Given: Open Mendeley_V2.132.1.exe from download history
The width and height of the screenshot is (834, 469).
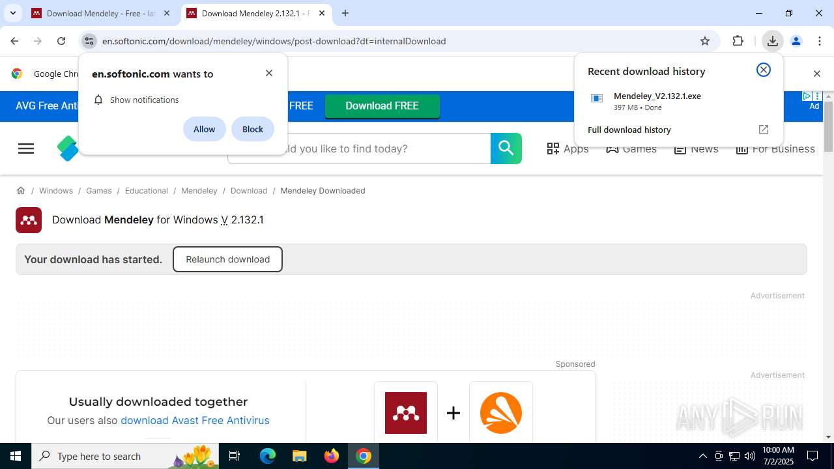Looking at the screenshot, I should (x=678, y=101).
